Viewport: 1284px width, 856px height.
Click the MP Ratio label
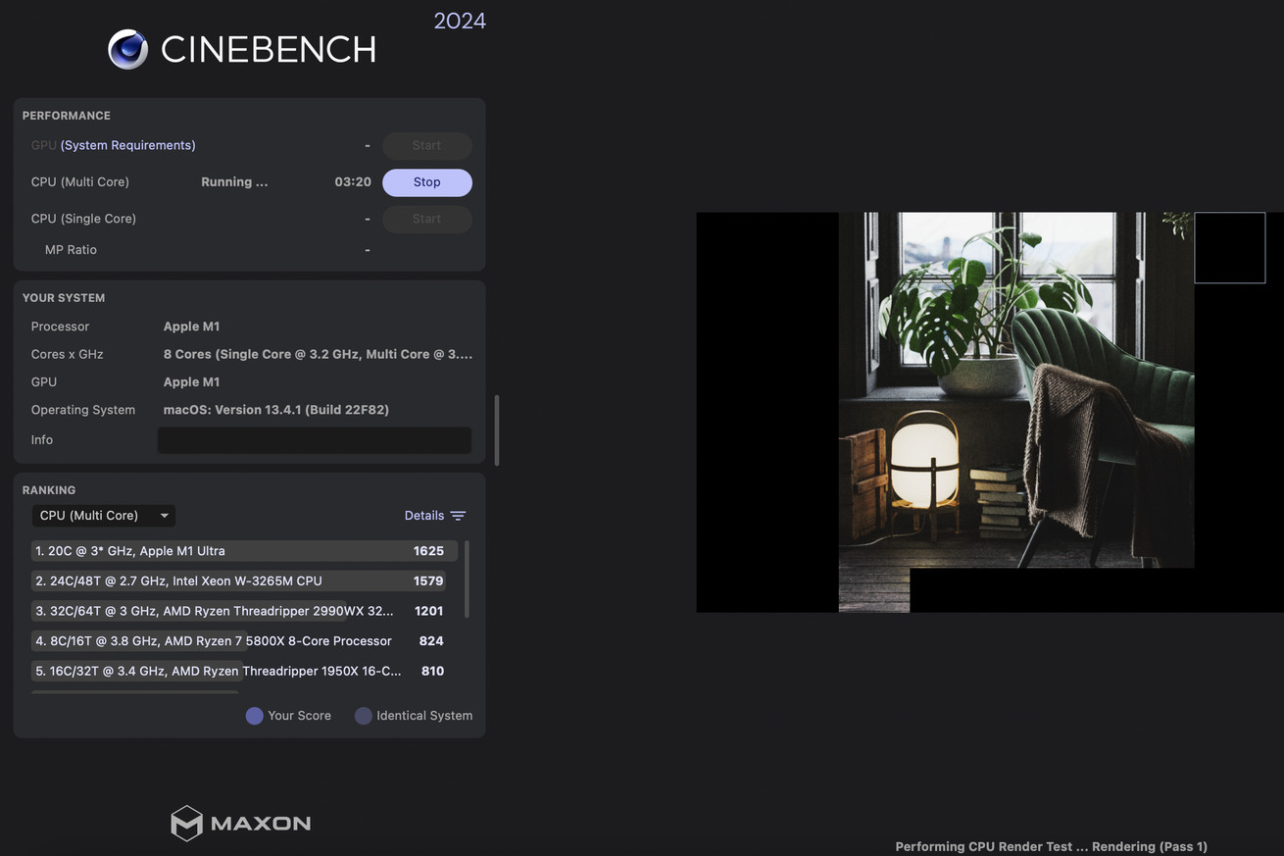71,250
